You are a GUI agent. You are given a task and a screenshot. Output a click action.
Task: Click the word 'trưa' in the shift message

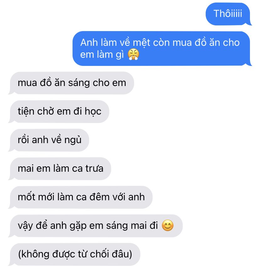(95, 168)
